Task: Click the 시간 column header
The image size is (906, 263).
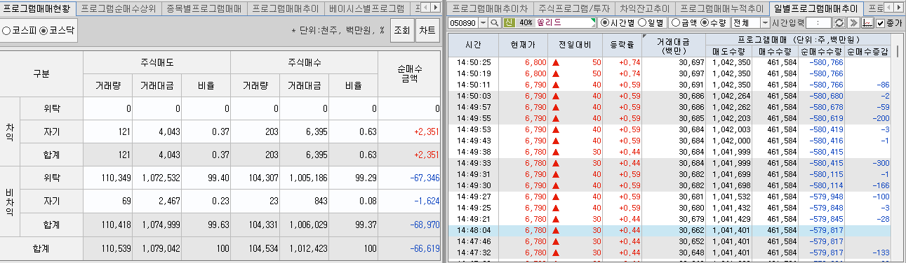Action: pyautogui.click(x=473, y=45)
